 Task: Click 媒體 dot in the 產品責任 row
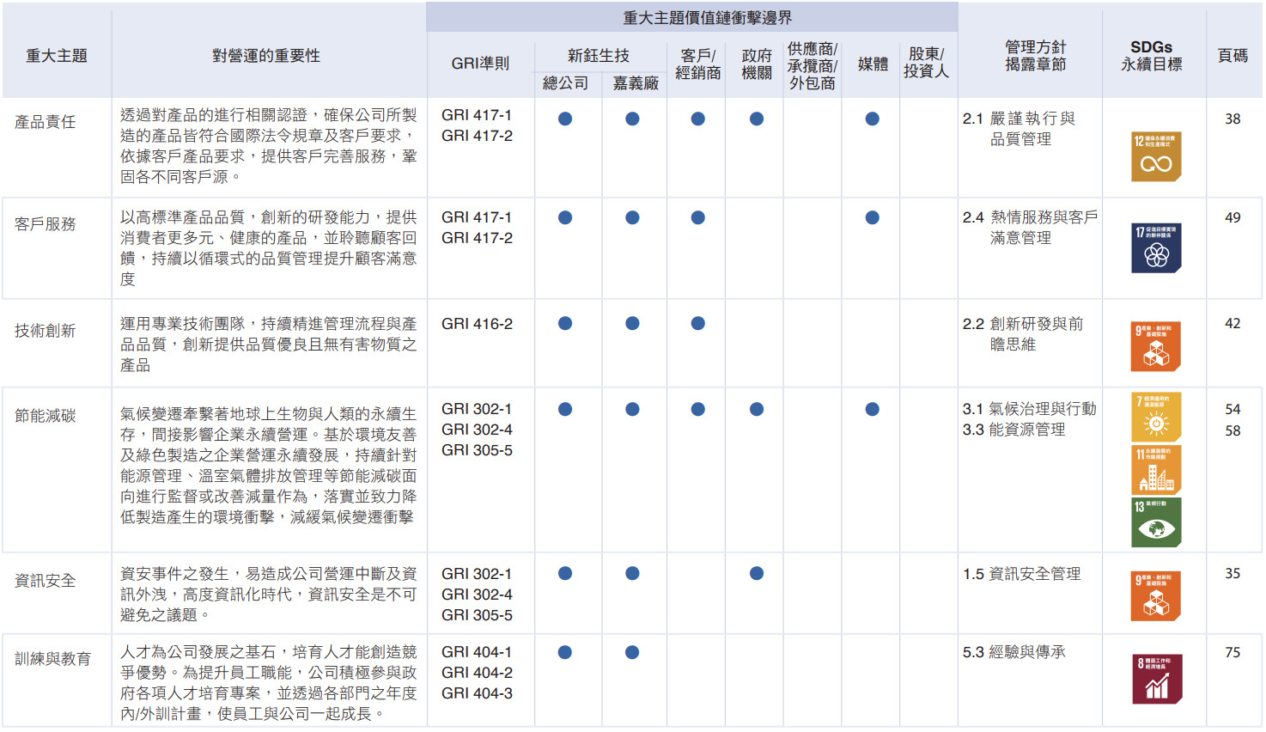pos(872,119)
